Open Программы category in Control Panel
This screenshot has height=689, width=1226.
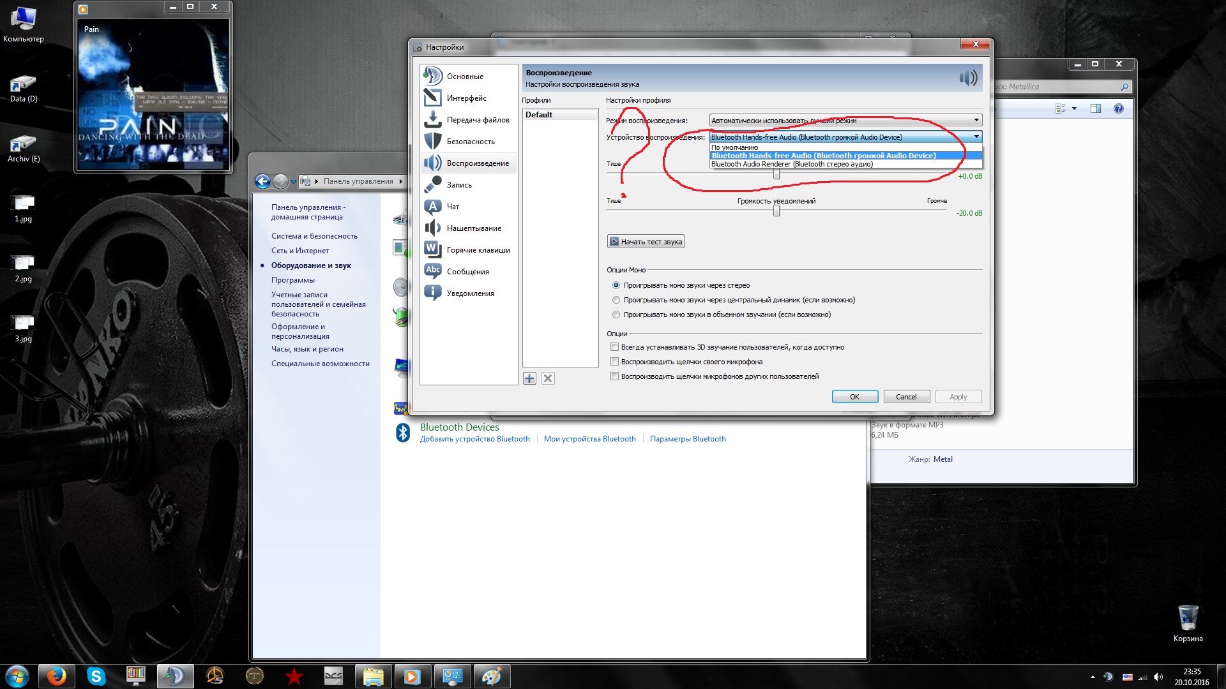pyautogui.click(x=293, y=280)
